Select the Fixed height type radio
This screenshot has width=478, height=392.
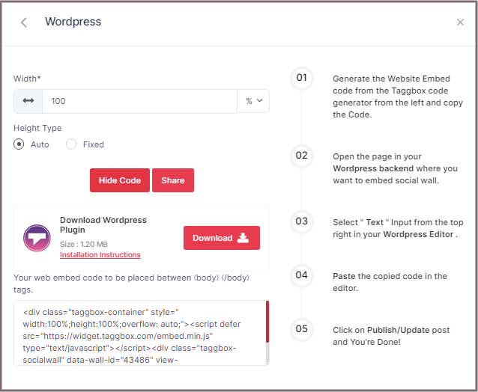click(x=72, y=144)
